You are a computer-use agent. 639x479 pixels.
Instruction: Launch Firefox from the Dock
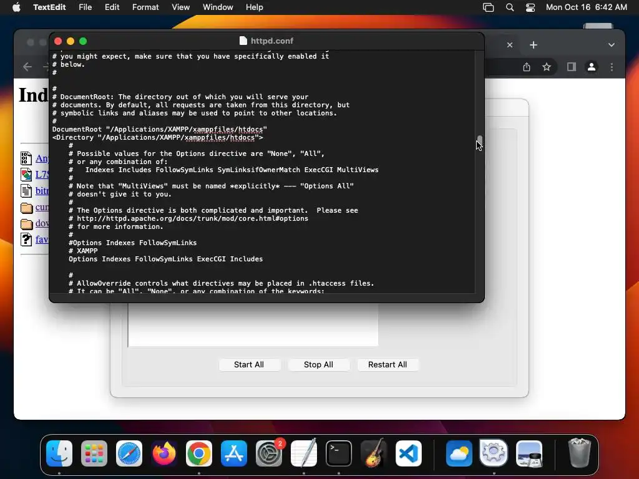164,453
